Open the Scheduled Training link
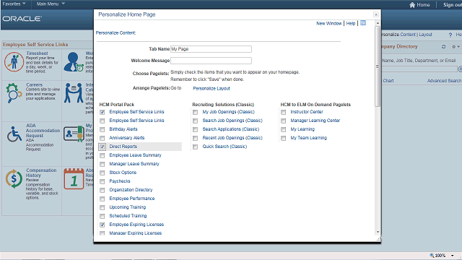 point(128,216)
